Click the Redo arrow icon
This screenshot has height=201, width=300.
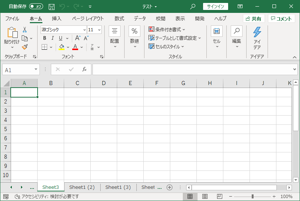point(76,7)
